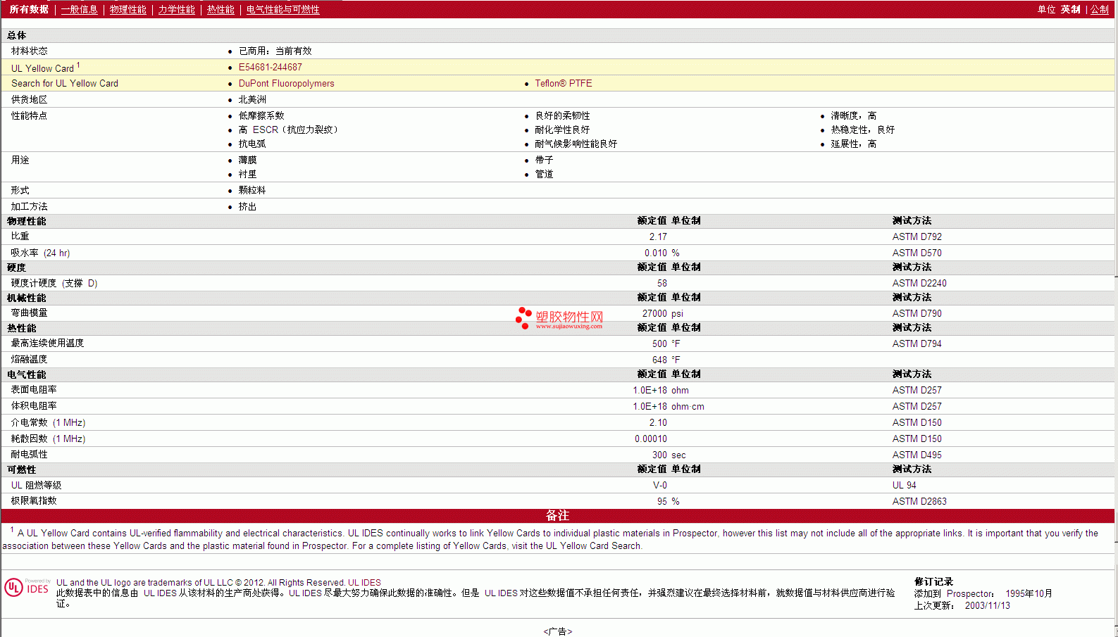Image resolution: width=1118 pixels, height=637 pixels.
Task: Open the 一般信息 tab link
Action: 80,9
